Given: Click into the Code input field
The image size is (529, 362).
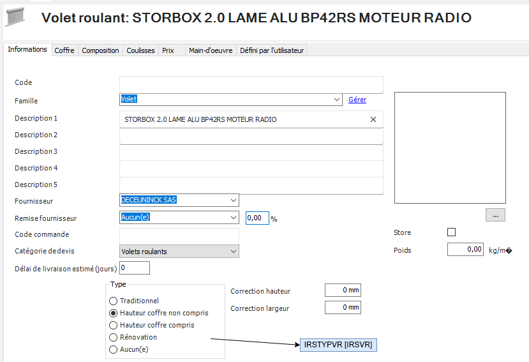Looking at the screenshot, I should [251, 84].
